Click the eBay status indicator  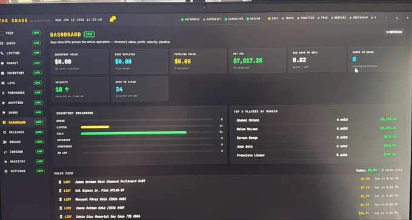[x=273, y=19]
